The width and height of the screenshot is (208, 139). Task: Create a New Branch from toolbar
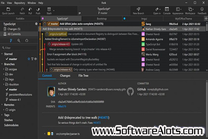point(138,11)
